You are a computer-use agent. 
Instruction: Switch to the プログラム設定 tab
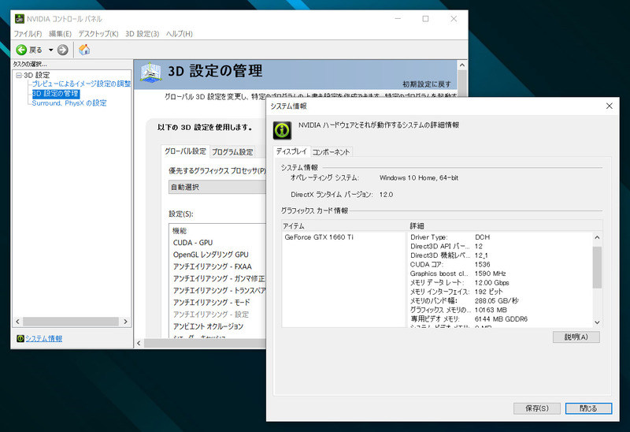click(232, 152)
